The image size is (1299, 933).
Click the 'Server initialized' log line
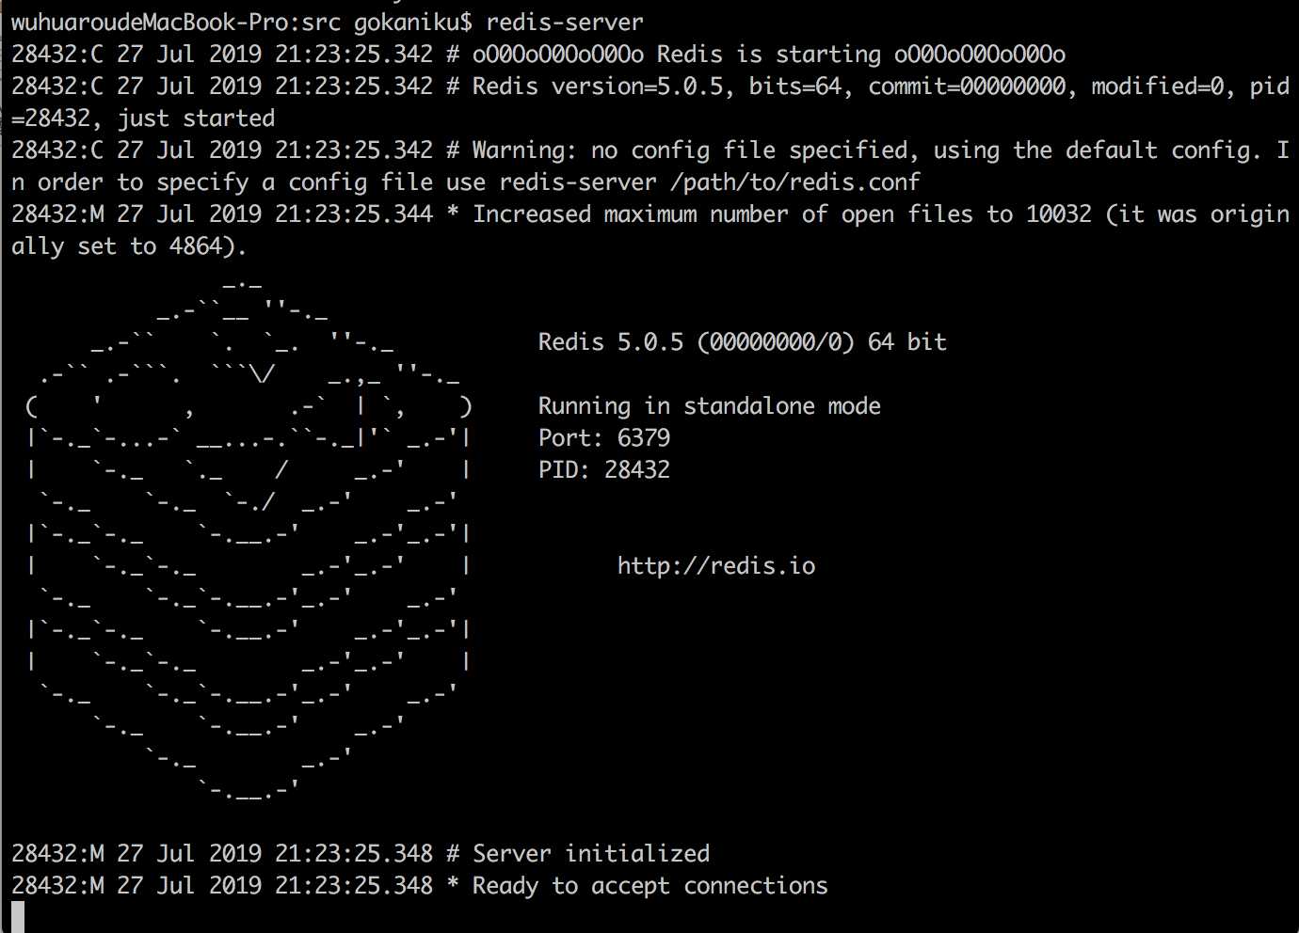point(590,853)
